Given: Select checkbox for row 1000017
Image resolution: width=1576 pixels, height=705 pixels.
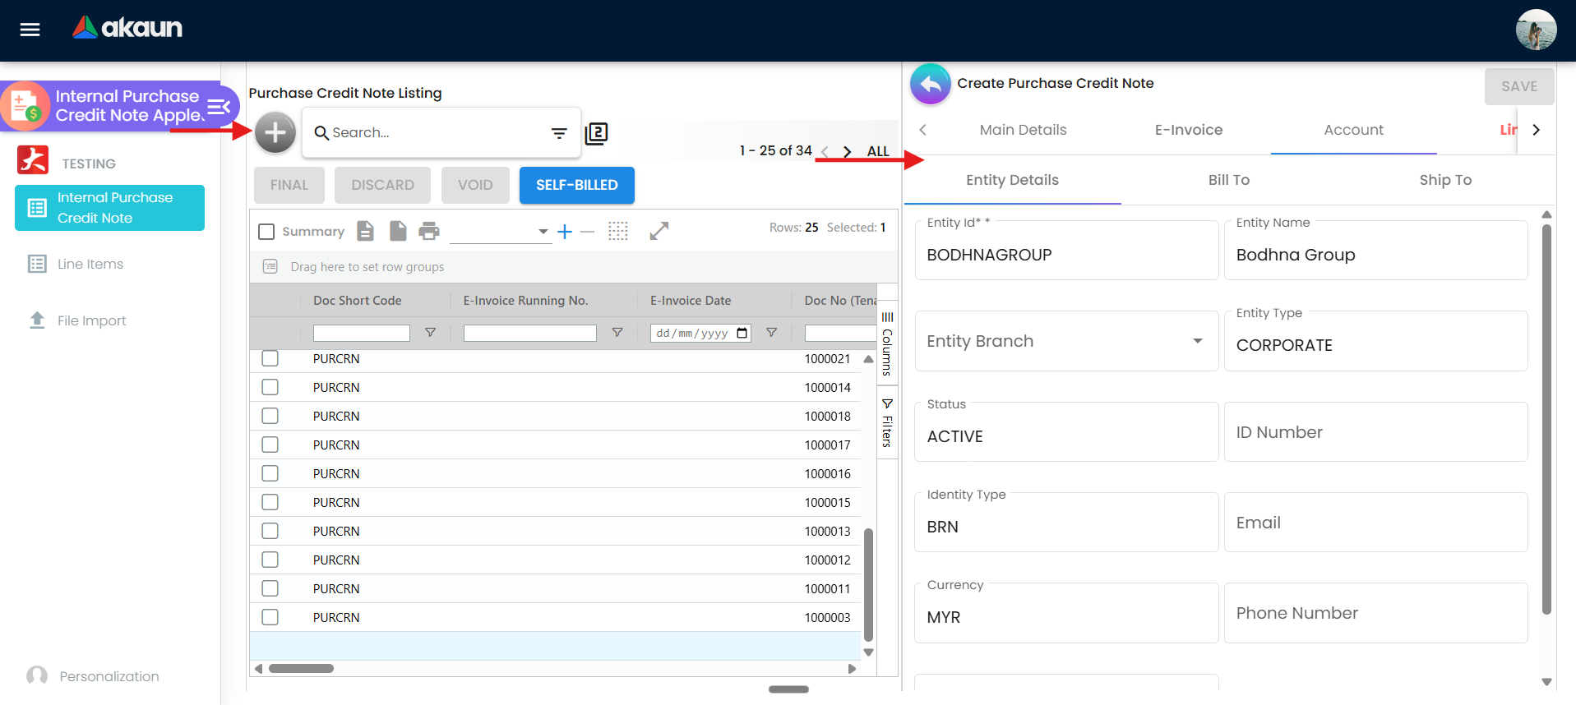Looking at the screenshot, I should pyautogui.click(x=270, y=445).
